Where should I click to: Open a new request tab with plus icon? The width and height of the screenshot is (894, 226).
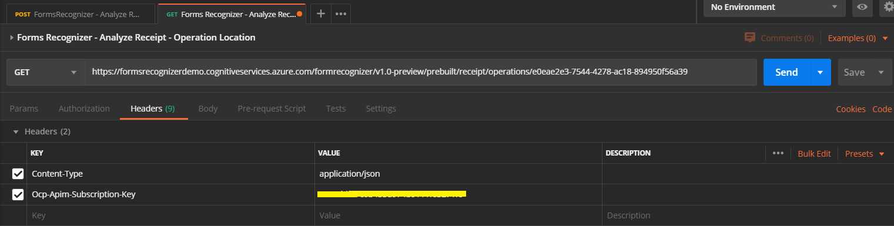click(x=320, y=14)
